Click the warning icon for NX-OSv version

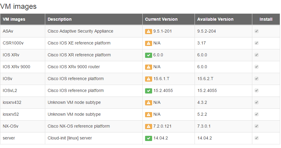(x=148, y=126)
